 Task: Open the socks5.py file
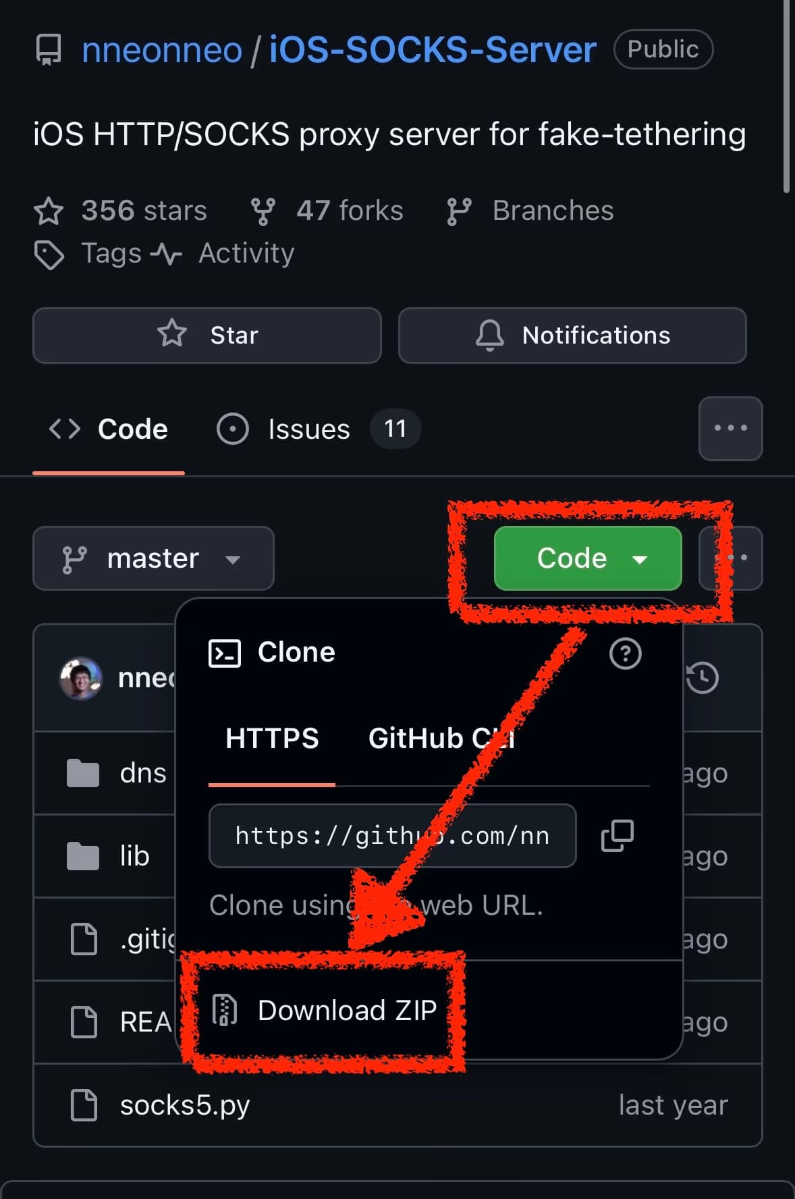tap(185, 1105)
